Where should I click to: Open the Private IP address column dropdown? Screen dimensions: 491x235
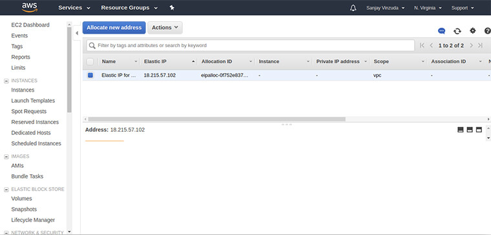(x=366, y=61)
